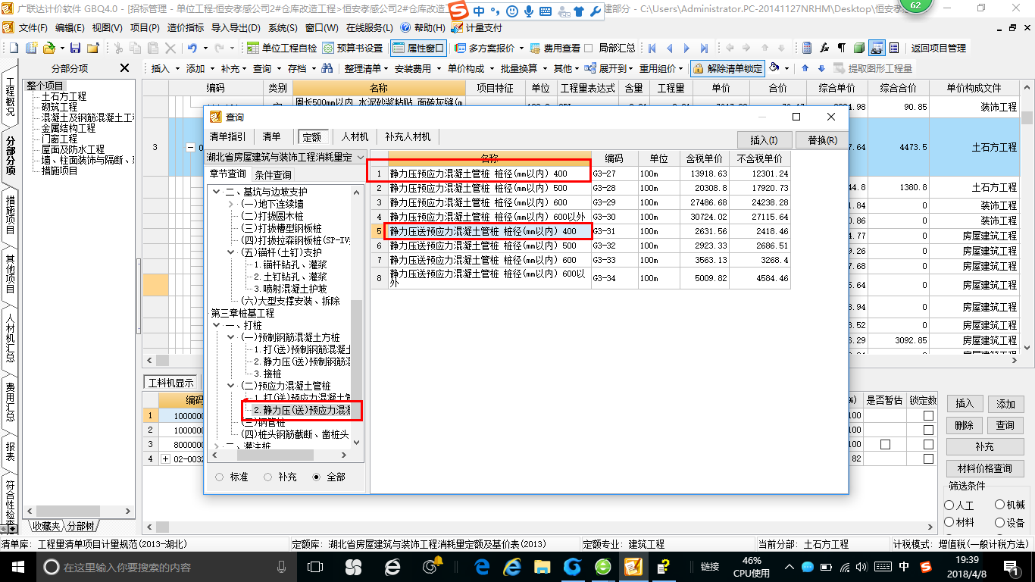
Task: Click 返回项目管理 link
Action: [938, 48]
